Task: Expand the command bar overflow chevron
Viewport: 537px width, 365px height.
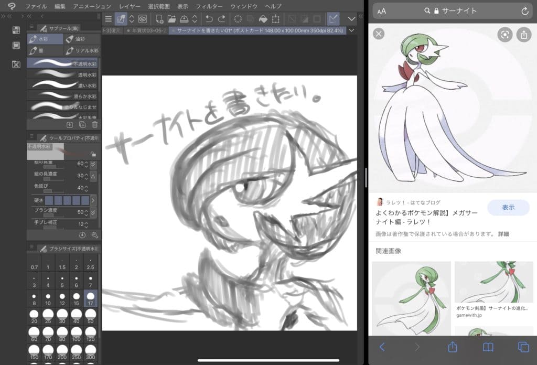Action: click(x=351, y=19)
